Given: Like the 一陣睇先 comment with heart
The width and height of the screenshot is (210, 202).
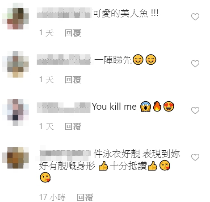Looking at the screenshot, I should click(x=195, y=64).
